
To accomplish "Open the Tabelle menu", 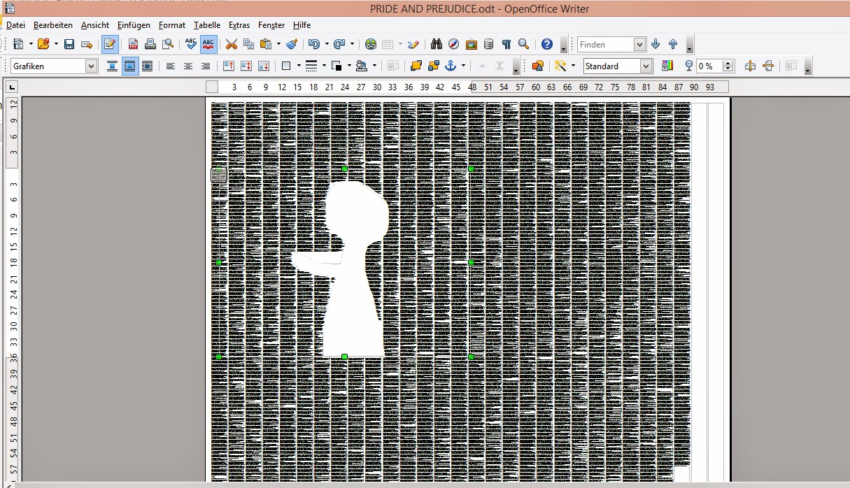I will coord(207,25).
